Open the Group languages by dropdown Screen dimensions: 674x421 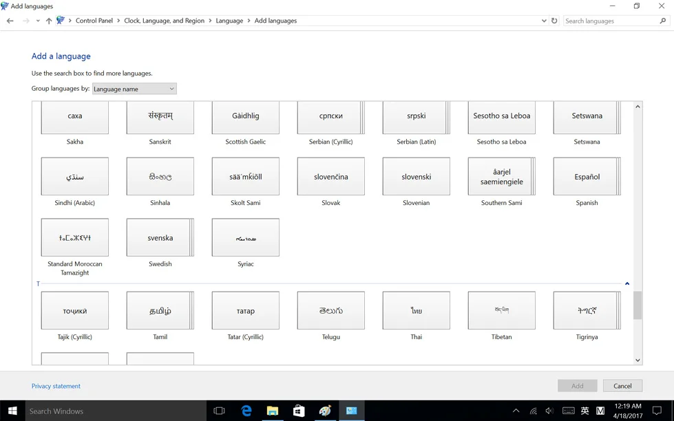click(x=134, y=89)
